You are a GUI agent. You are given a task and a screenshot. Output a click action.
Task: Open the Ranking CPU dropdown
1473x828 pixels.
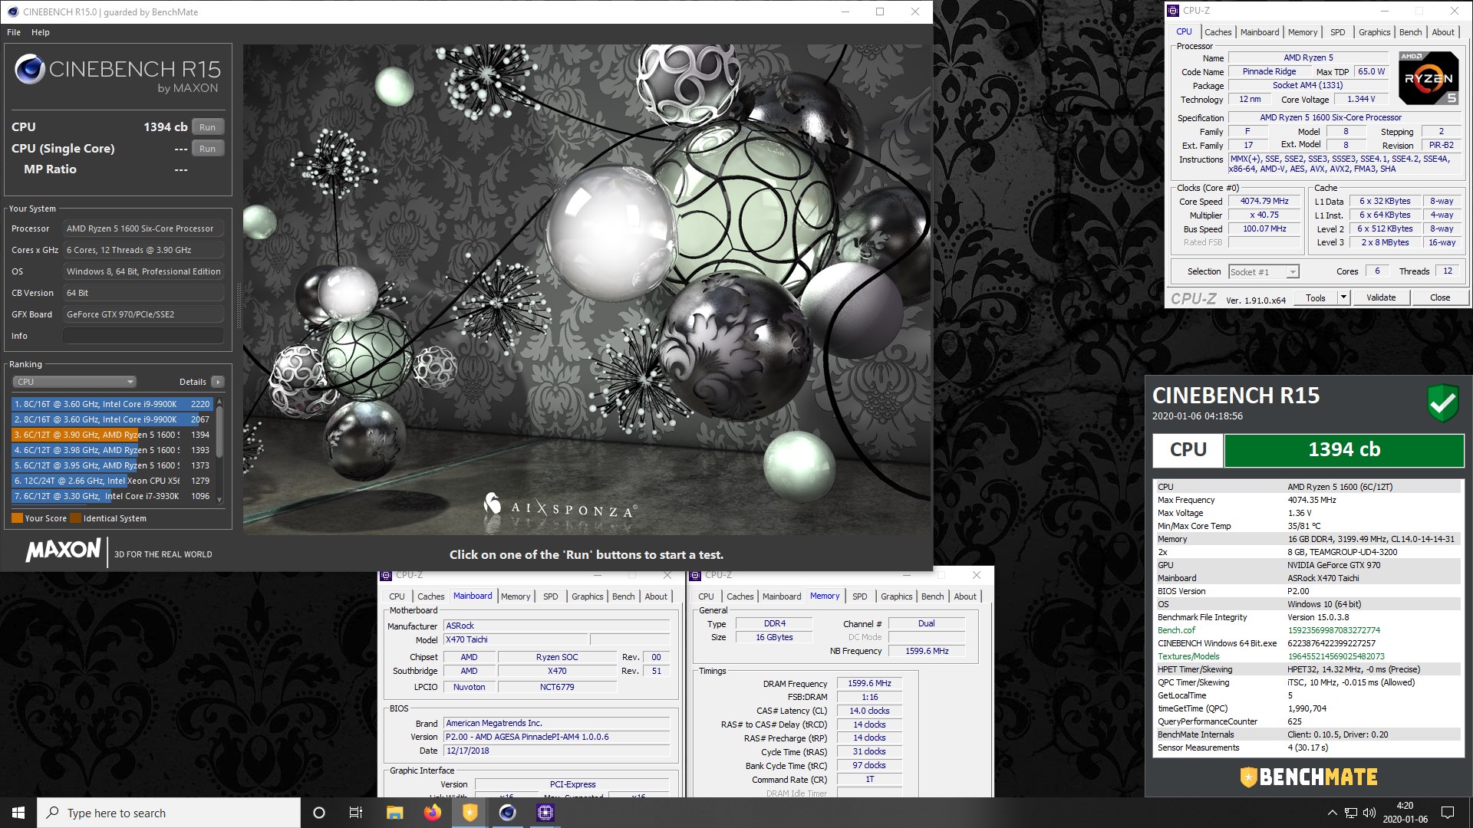(x=74, y=382)
